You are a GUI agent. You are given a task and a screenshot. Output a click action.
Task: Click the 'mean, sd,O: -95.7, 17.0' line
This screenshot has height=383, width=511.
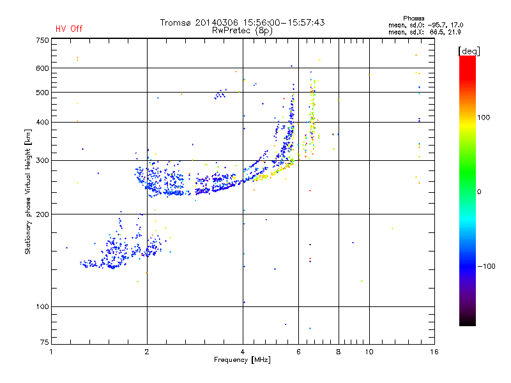coord(425,25)
